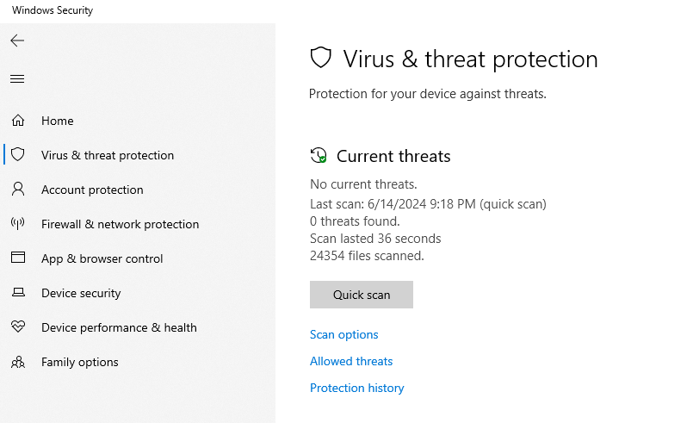
Task: View Allowed threats link
Action: coord(351,361)
